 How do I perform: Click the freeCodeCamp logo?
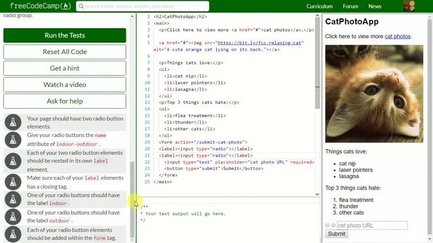pos(41,6)
